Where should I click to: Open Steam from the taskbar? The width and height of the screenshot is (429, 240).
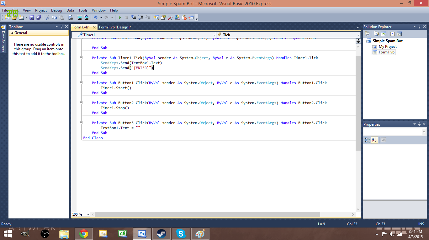(162, 233)
